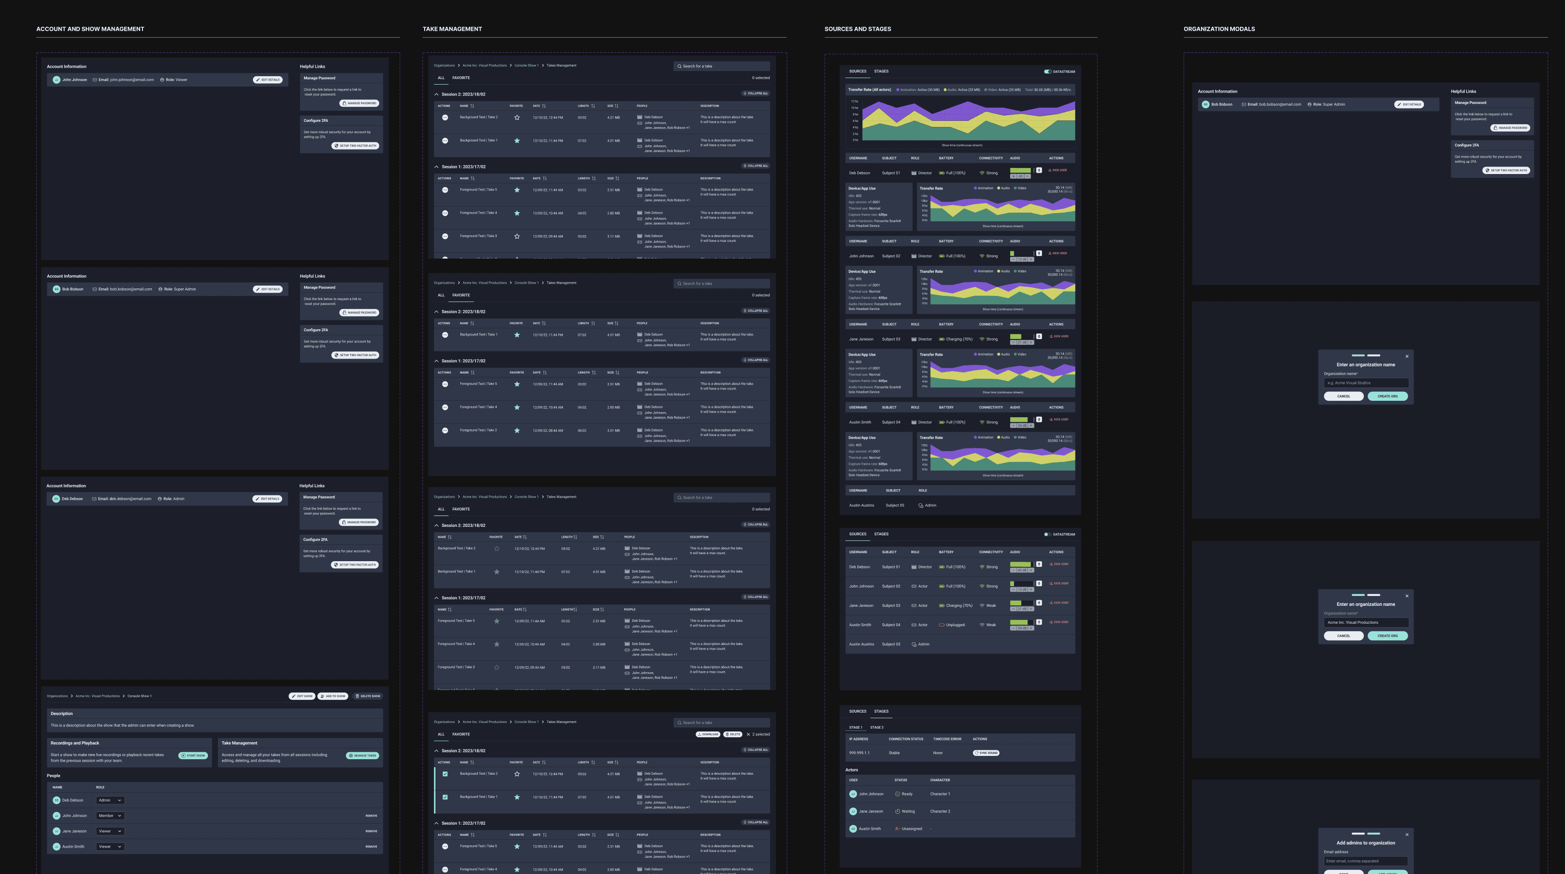Click Unassigned status icon for Austin Smith actor
This screenshot has width=1565, height=874.
(897, 828)
